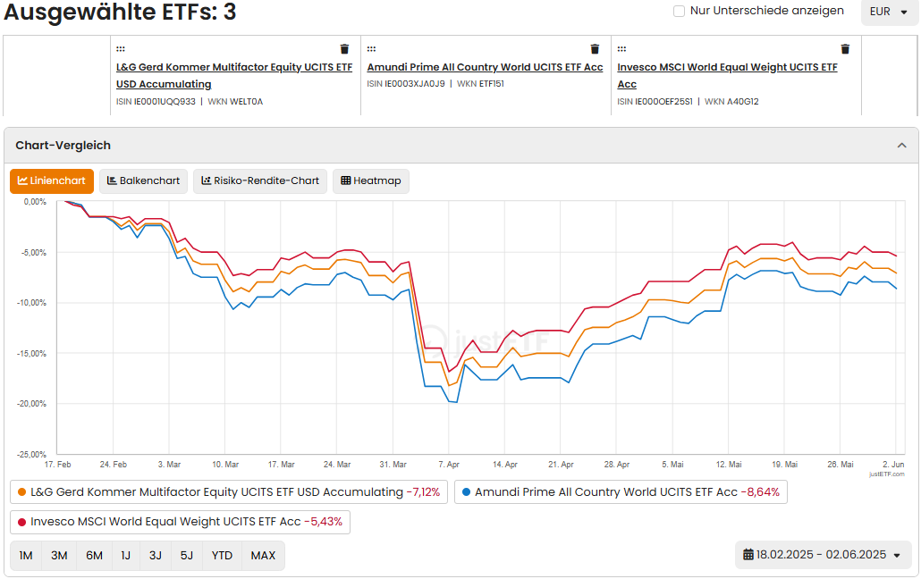921x579 pixels.
Task: Select the 1M time range
Action: (26, 556)
